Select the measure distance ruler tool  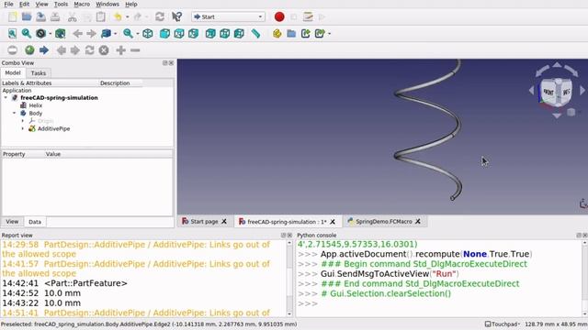(x=255, y=34)
